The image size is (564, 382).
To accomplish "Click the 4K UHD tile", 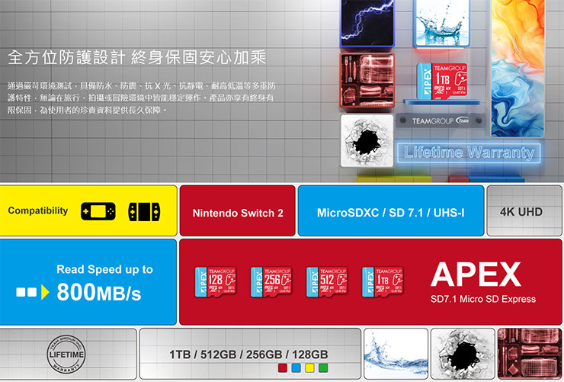I will pos(524,210).
